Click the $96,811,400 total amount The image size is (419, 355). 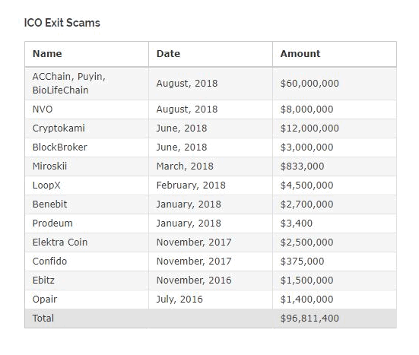click(x=309, y=319)
